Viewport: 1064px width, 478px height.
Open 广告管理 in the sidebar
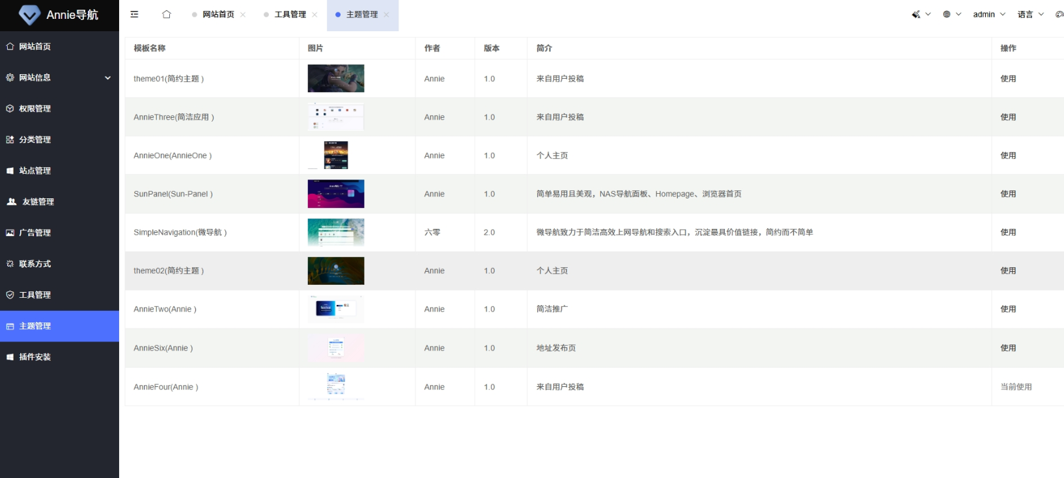tap(59, 233)
